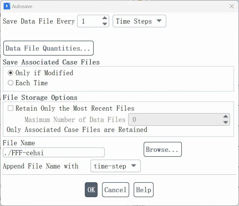Click the Browse button
Screen dimensions: 239x206
163,149
